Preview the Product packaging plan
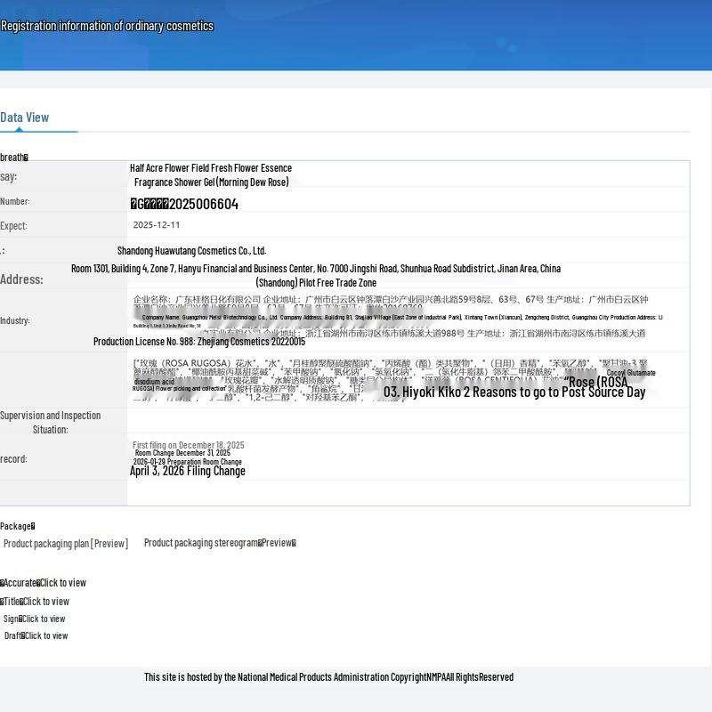This screenshot has width=712, height=712. pyautogui.click(x=66, y=544)
